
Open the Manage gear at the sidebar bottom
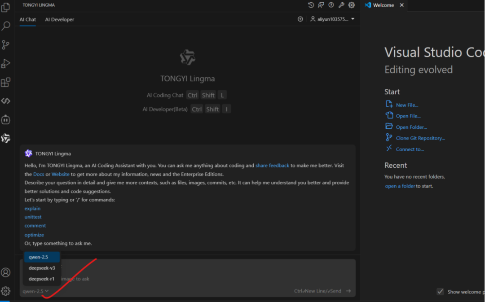point(5,291)
